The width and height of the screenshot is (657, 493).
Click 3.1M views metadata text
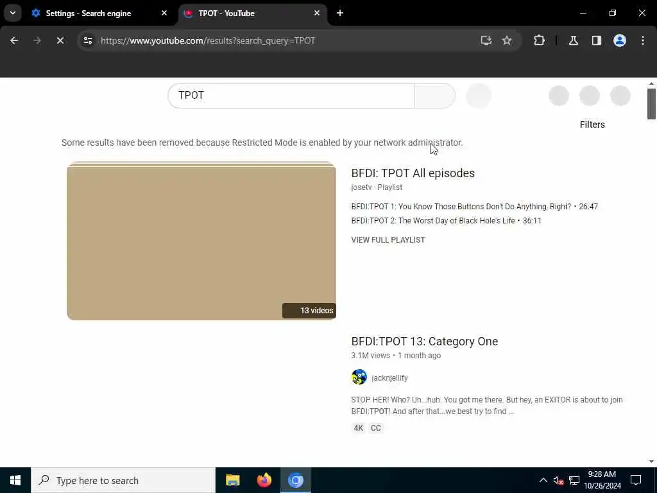[x=370, y=356]
